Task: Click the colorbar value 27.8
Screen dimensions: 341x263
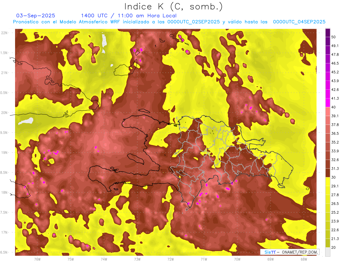Action: (335, 195)
